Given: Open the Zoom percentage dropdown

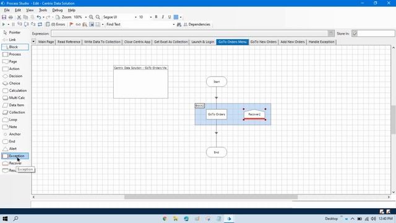Looking at the screenshot, I should (x=86, y=17).
